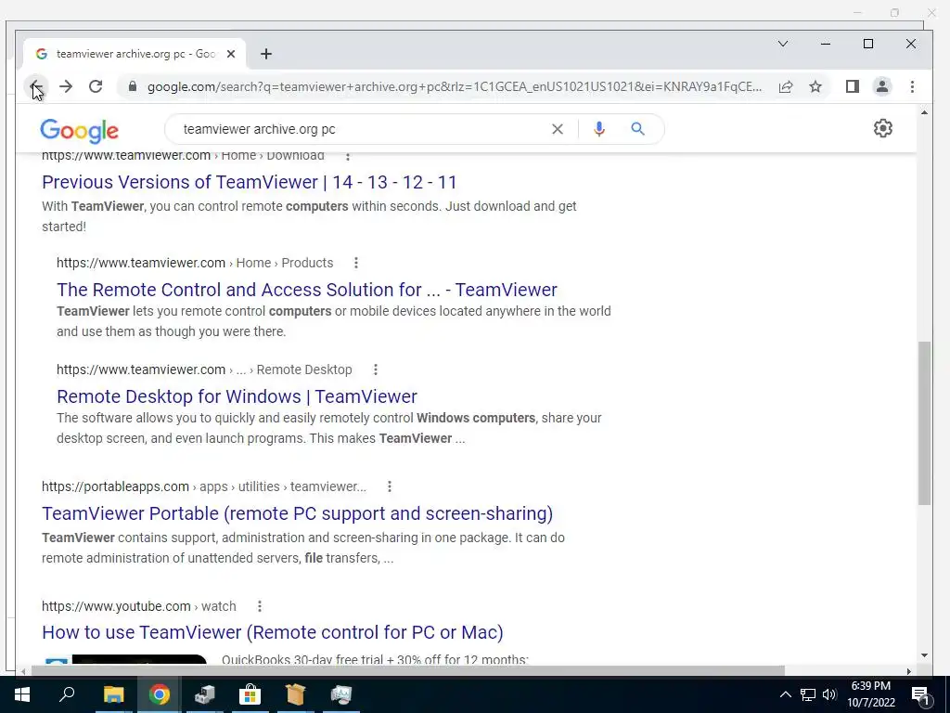Click the scroll down arrow
This screenshot has height=713, width=950.
tap(924, 655)
